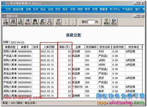The height and width of the screenshot is (107, 147).
Task: Go to previous with 上 arrow icon
Action: click(x=73, y=22)
